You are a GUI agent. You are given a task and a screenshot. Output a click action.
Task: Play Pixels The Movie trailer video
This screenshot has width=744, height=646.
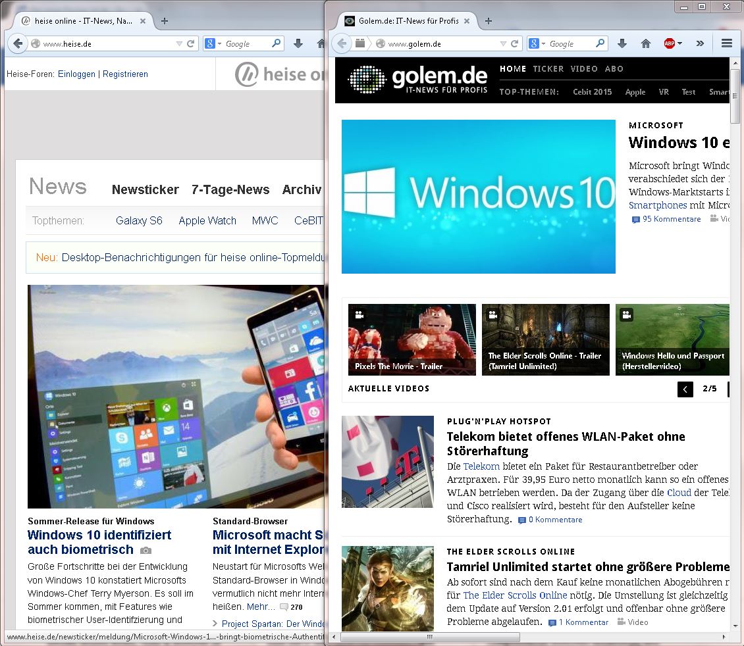tap(412, 339)
